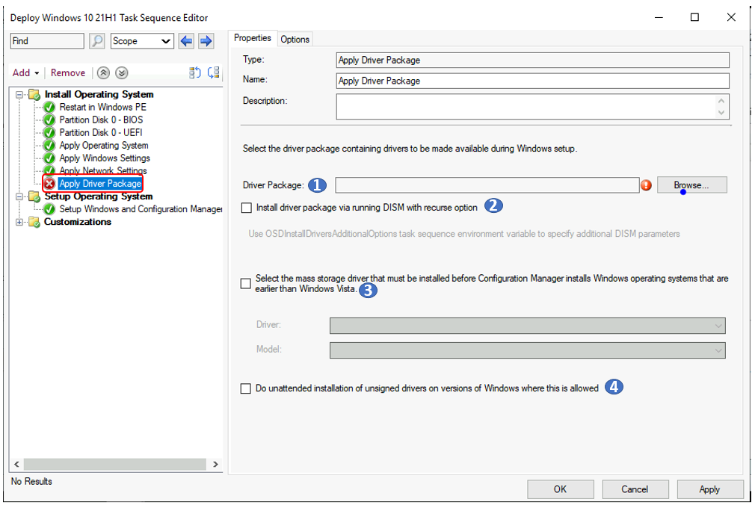Viewport: 755px width, 505px height.
Task: Open the Add dropdown menu
Action: coord(25,72)
